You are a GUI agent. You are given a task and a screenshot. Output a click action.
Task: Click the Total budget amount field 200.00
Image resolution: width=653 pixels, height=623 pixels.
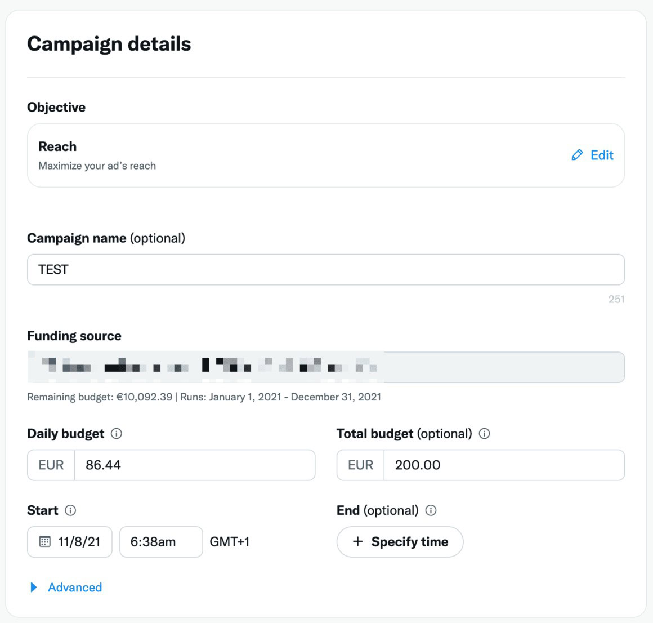pos(504,465)
